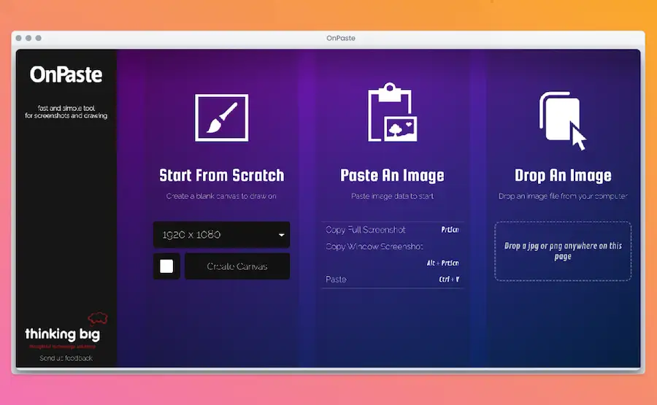Click the OnPaste logo
This screenshot has height=405, width=657.
(66, 75)
